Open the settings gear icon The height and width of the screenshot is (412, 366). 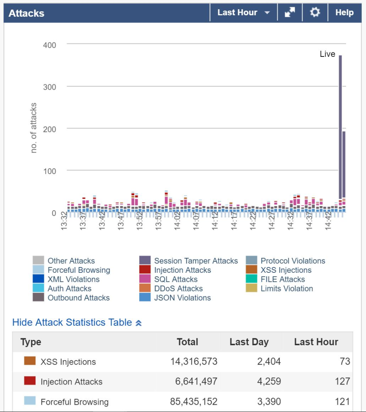315,13
